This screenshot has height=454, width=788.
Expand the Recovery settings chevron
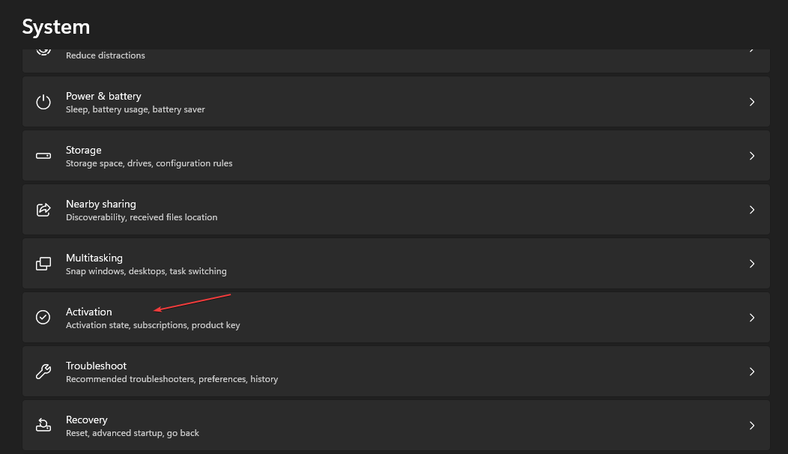click(752, 425)
